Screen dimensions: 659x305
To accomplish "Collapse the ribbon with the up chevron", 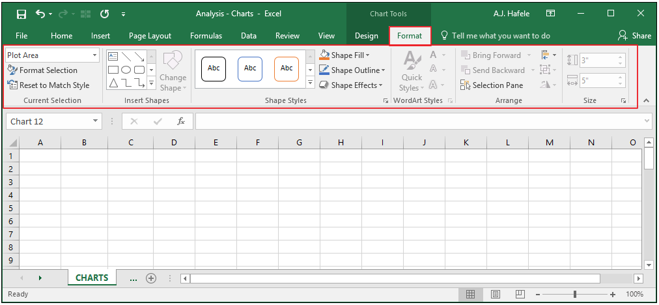I will tap(646, 100).
